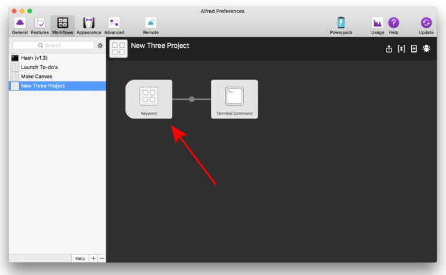Click the workflow export share icon
Image resolution: width=446 pixels, height=275 pixels.
[x=389, y=49]
